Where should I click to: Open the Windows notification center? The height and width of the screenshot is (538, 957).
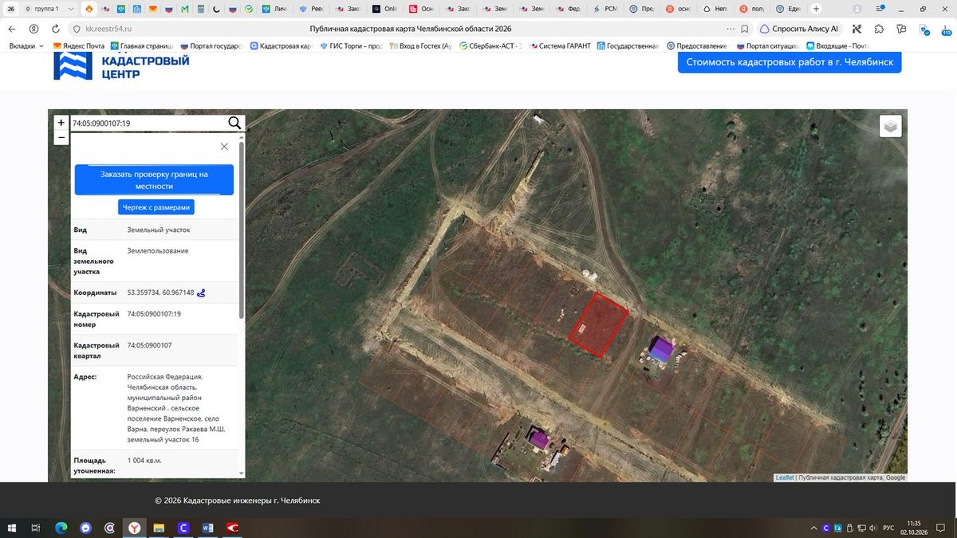coord(942,528)
